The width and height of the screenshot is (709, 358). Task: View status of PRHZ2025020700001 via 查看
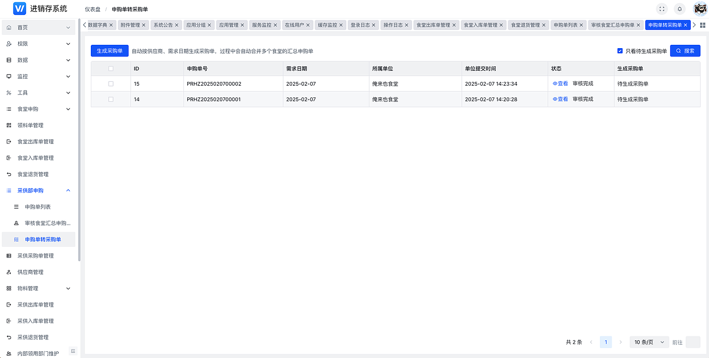point(561,99)
